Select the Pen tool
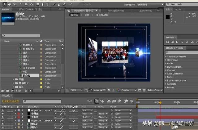This screenshot has height=130, width=198. 43,4
